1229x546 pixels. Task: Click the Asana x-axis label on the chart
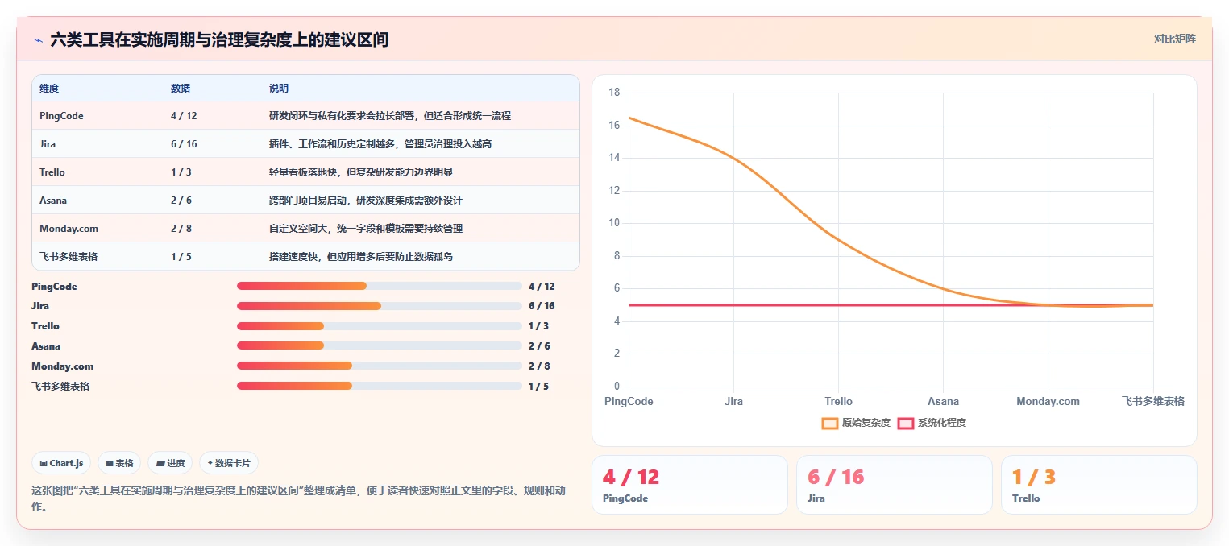[x=943, y=401]
